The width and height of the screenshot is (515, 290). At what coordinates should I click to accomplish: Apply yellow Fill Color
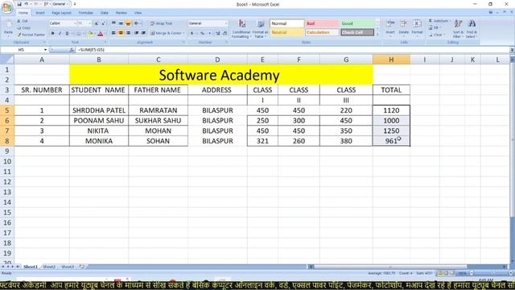click(x=90, y=34)
